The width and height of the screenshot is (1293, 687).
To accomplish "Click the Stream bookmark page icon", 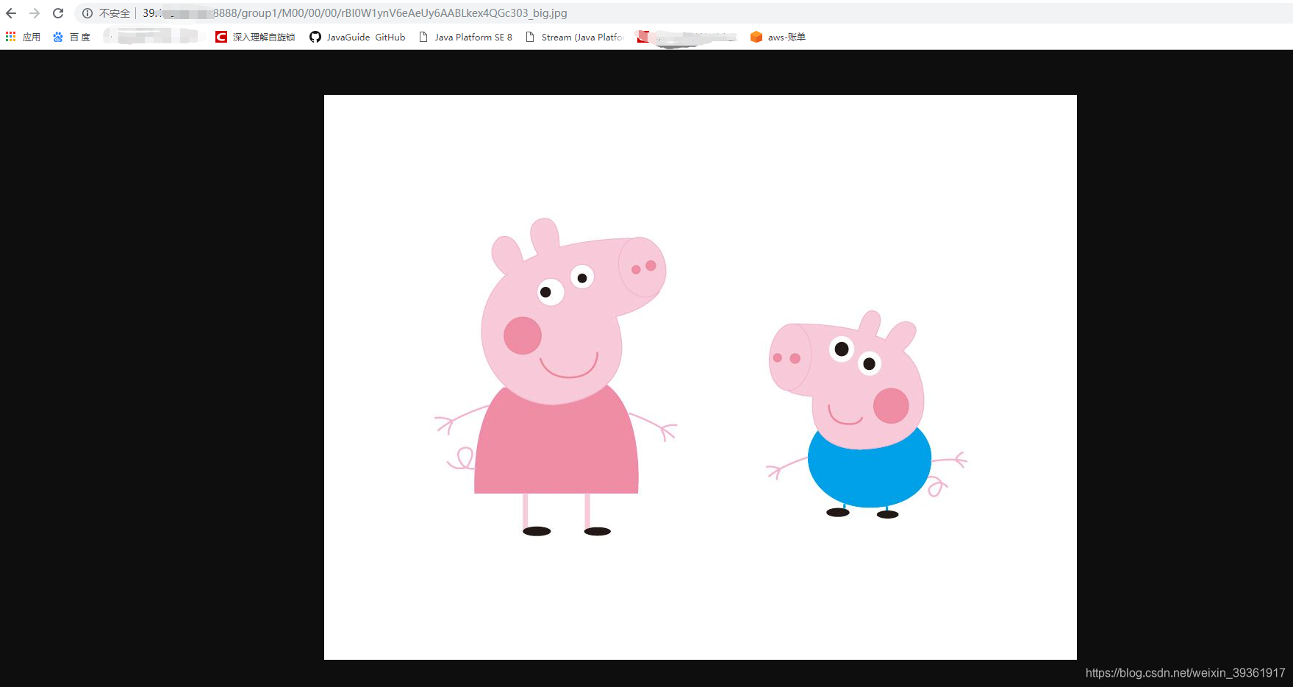I will click(x=530, y=37).
